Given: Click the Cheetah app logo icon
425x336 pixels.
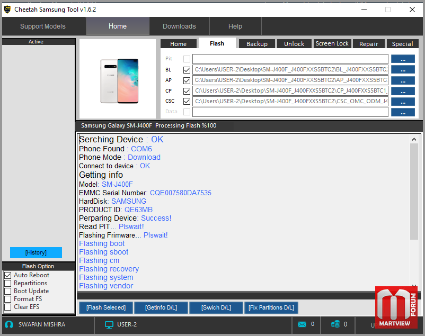Looking at the screenshot, I should coord(7,10).
